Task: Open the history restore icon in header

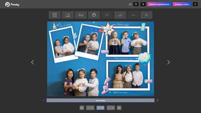Action: click(x=143, y=4)
